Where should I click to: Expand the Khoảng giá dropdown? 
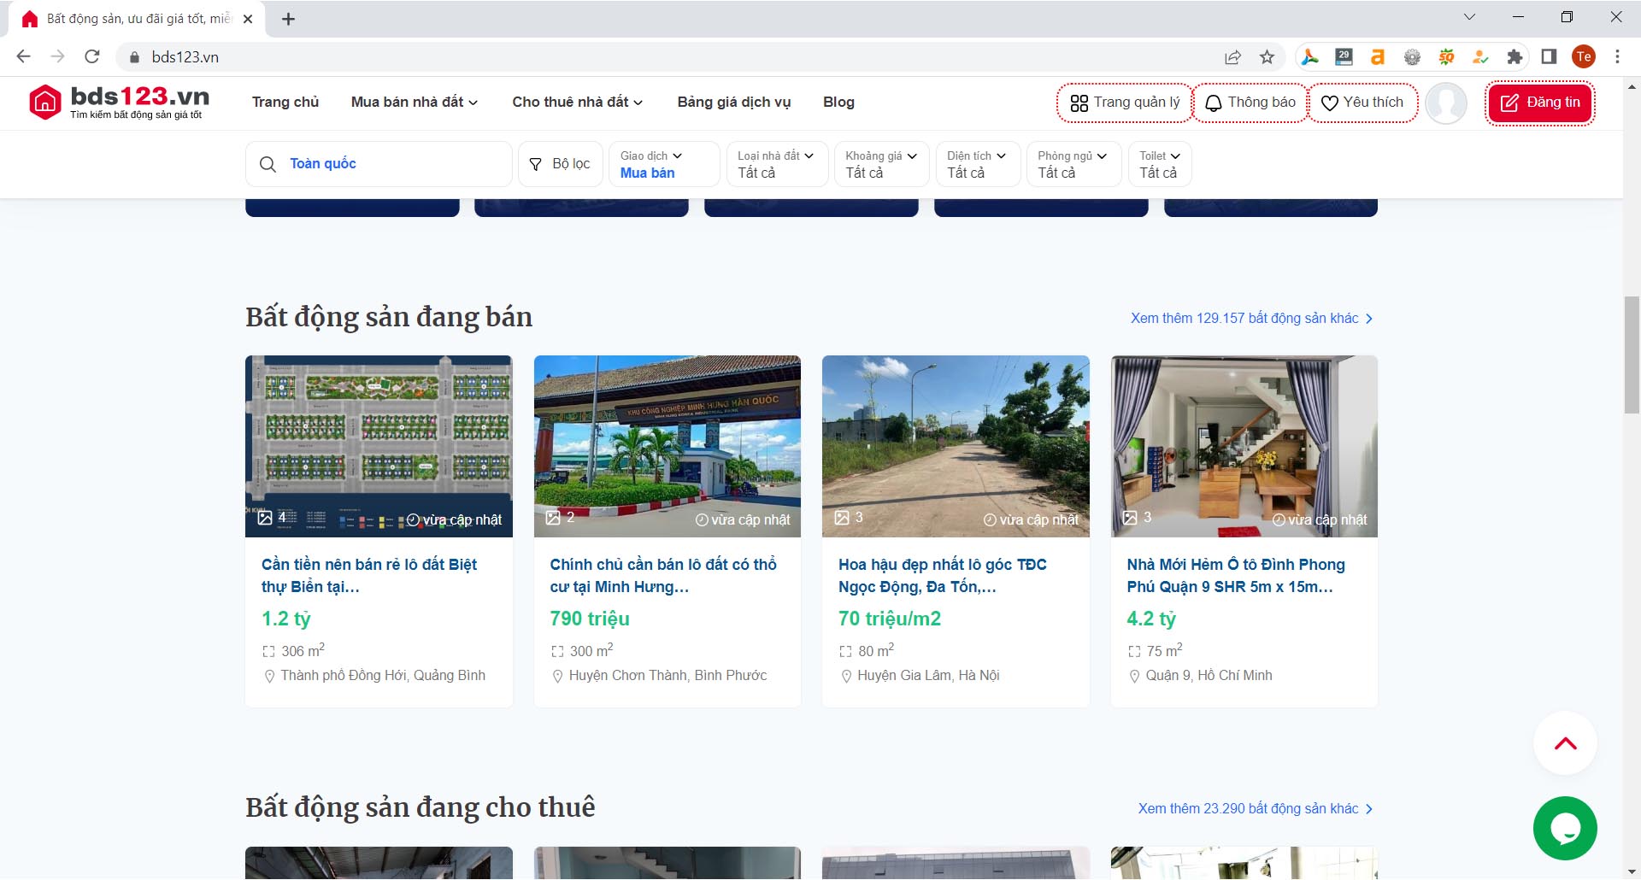click(881, 164)
